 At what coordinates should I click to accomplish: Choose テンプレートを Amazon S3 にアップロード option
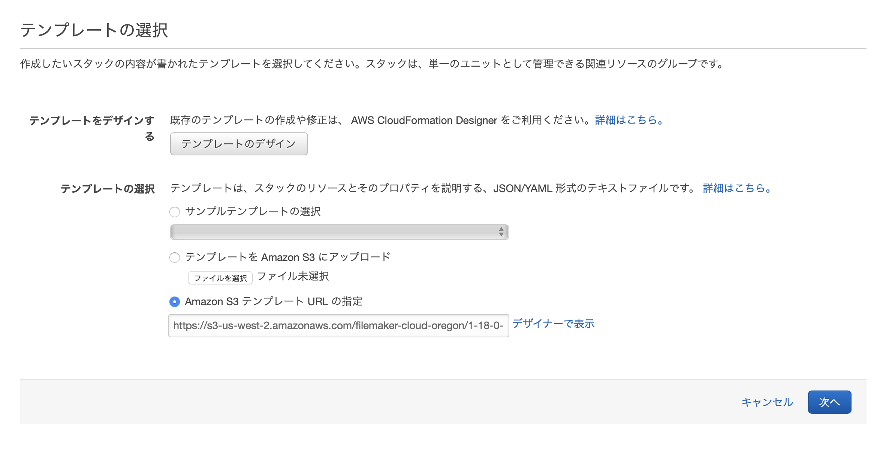(x=175, y=258)
